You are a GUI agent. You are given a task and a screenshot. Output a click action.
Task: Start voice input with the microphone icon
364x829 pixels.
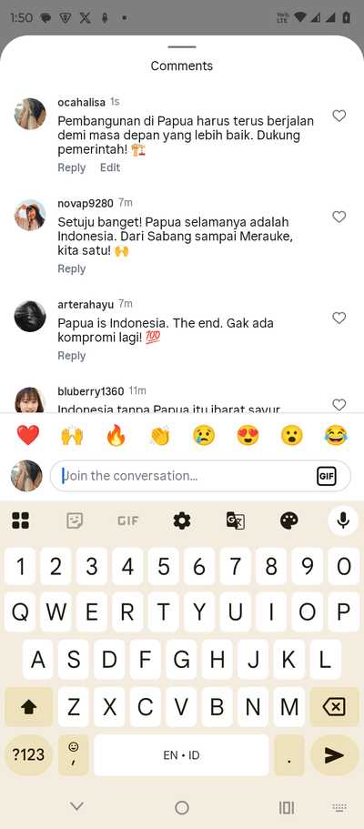pyautogui.click(x=343, y=521)
